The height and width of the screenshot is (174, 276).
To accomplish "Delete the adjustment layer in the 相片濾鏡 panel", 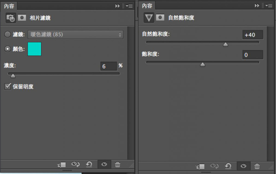I will pos(118,164).
